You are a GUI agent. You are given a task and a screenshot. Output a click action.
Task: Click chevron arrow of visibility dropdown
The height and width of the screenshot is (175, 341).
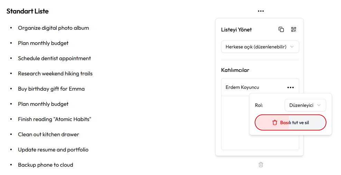[292, 47]
